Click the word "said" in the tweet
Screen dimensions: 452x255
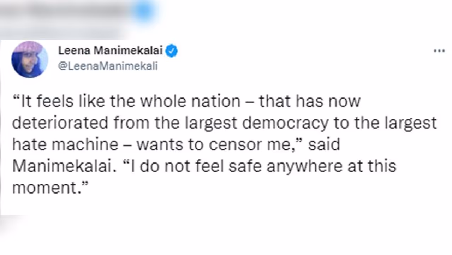323,144
